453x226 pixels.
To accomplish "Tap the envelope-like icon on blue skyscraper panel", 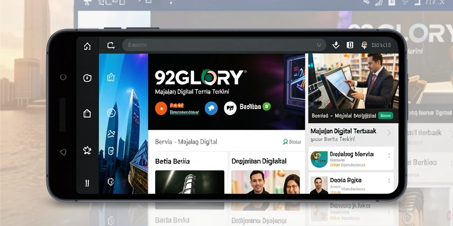I will (x=111, y=133).
